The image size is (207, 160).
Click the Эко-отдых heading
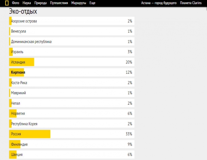23,11
